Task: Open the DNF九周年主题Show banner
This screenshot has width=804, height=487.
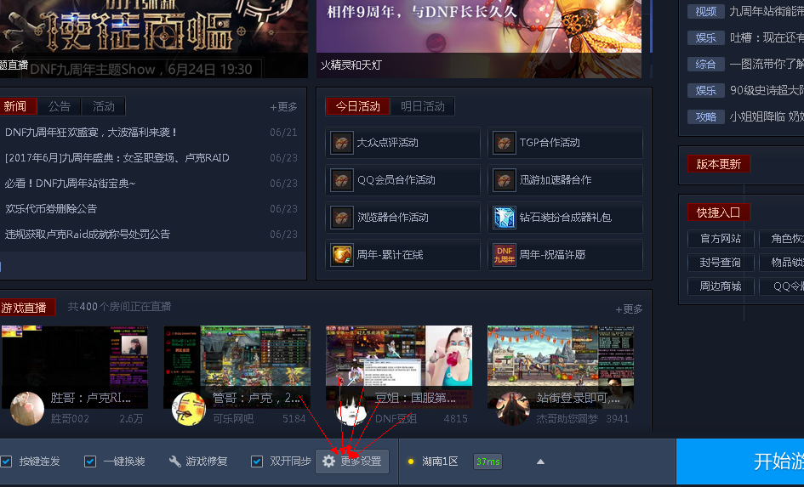Action: 154,39
